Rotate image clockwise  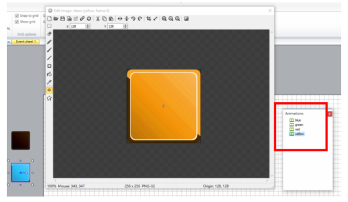coord(140,18)
